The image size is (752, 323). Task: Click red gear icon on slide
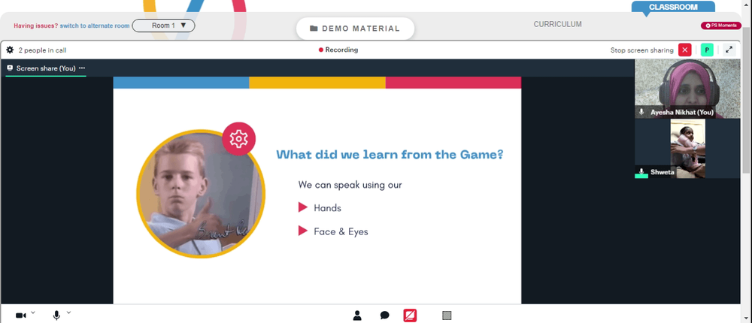[x=239, y=139]
